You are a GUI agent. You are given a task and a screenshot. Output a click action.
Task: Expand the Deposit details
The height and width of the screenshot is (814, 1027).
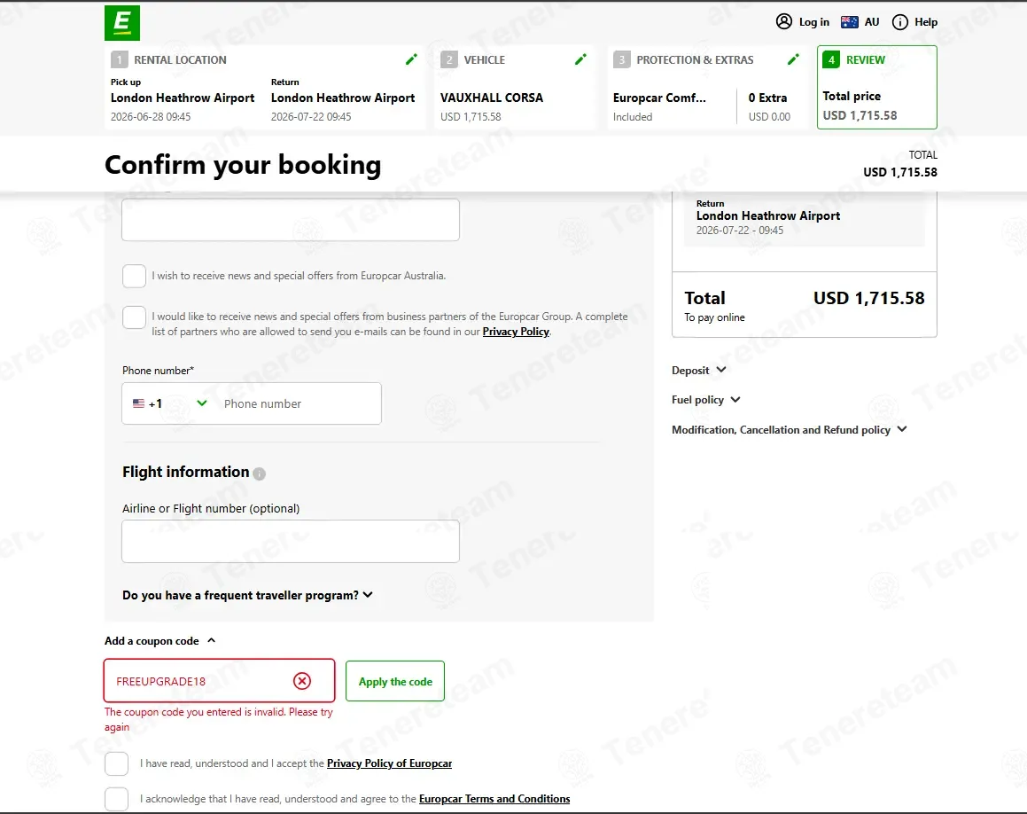coord(699,371)
